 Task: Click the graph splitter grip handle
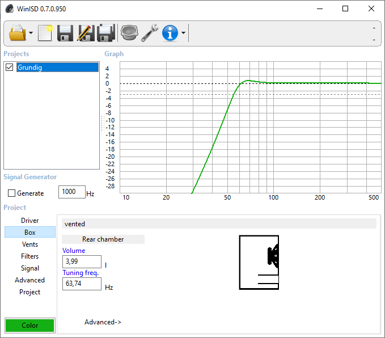coord(103,124)
